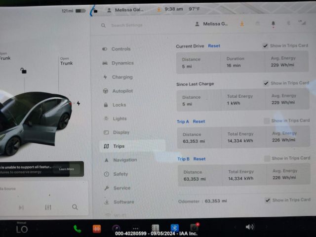Tap the battery range indicator 121 mi

click(x=74, y=11)
